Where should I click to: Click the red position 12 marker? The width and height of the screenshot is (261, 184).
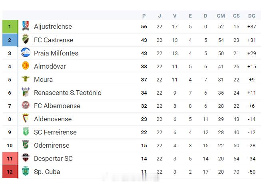(10, 172)
